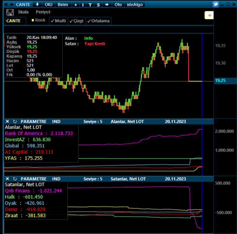Click the right arrow toolbar button
The image size is (237, 234).
tap(107, 5)
